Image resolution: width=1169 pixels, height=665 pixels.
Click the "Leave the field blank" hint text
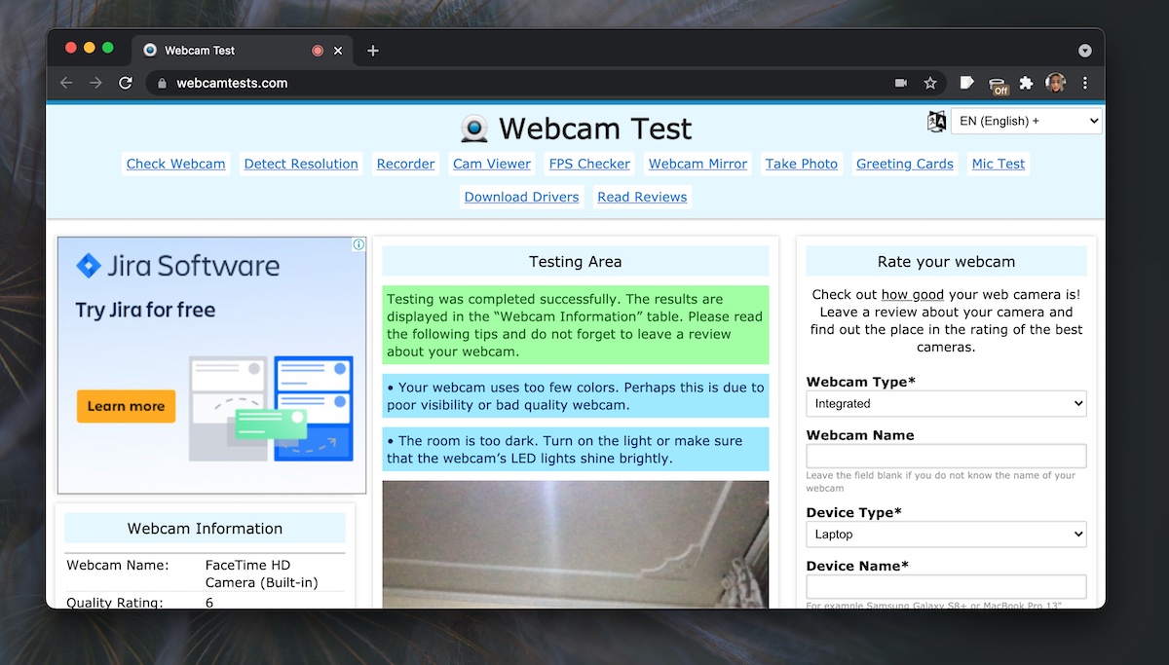[941, 481]
